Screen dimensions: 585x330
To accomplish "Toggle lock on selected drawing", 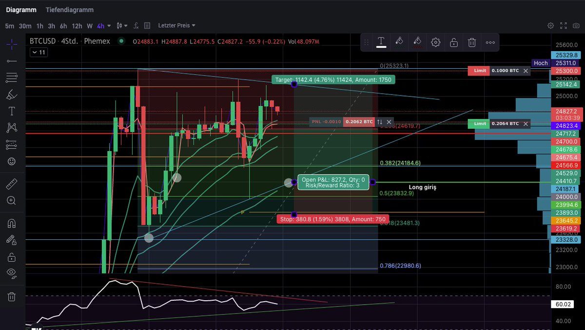I will coord(454,42).
